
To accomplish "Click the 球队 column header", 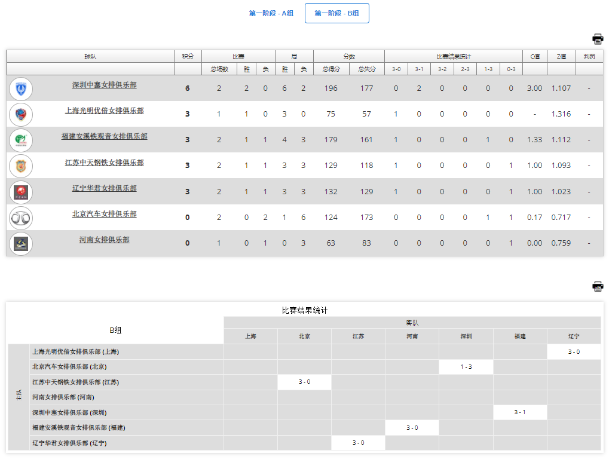I will 90,56.
